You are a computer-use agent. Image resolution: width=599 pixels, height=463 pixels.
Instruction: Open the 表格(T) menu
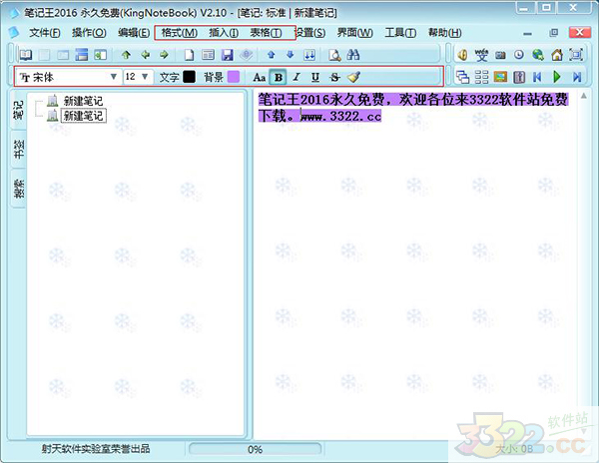click(x=266, y=33)
